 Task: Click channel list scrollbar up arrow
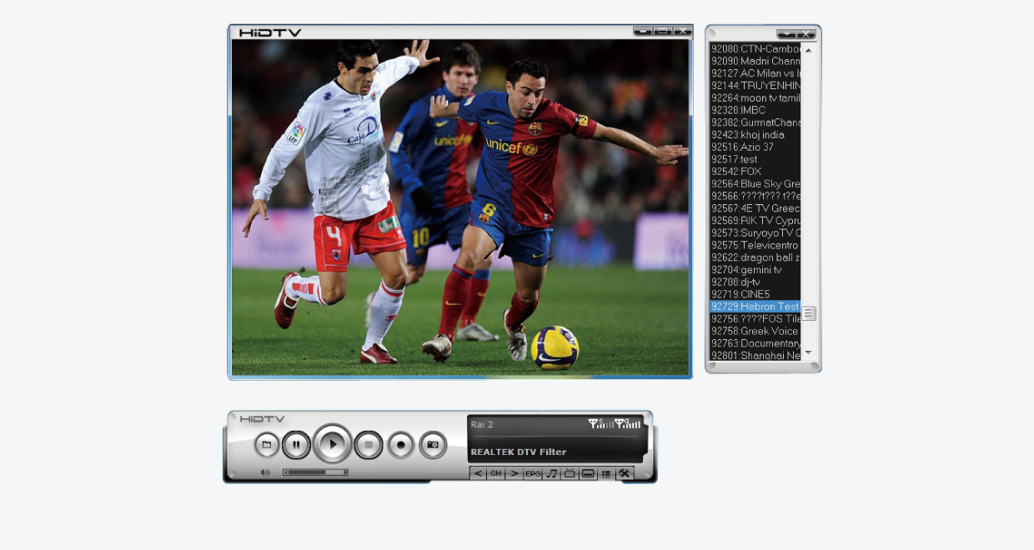808,50
